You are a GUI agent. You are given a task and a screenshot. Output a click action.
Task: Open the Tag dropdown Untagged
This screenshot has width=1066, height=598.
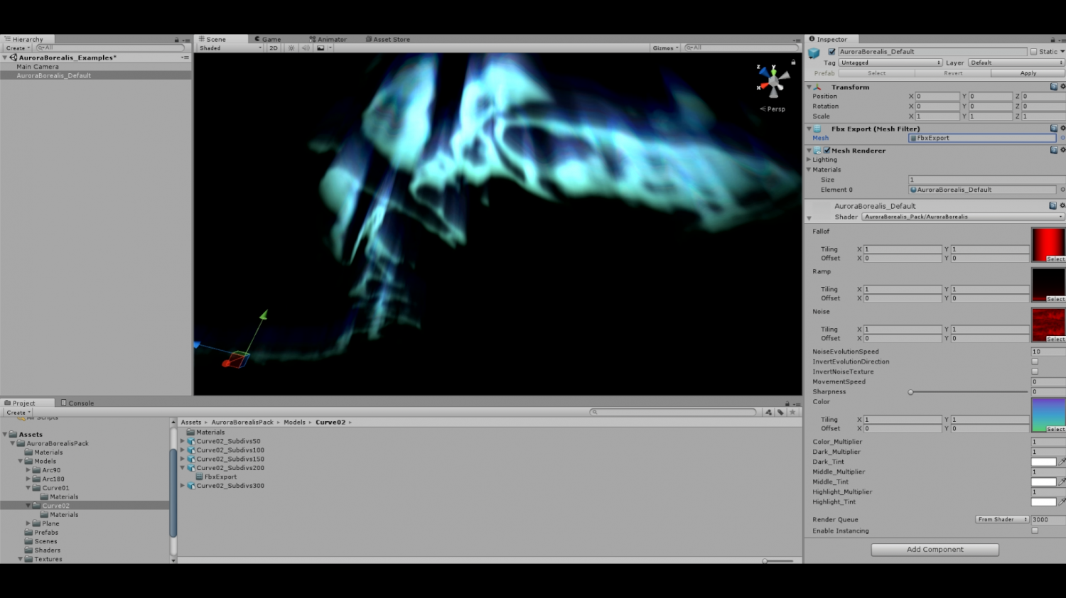coord(891,62)
